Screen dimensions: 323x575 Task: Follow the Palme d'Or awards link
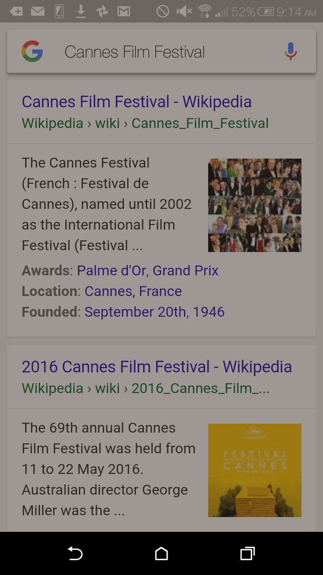tap(111, 271)
